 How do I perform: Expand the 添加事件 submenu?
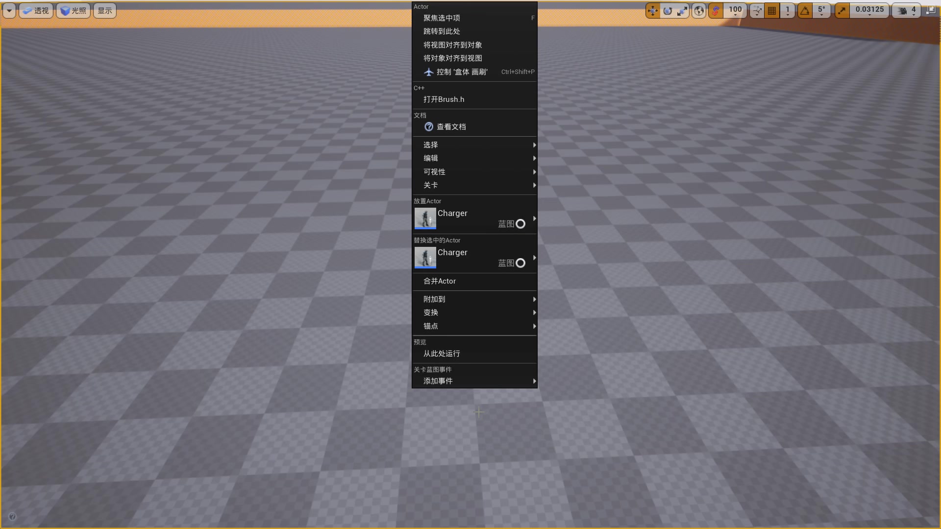click(x=474, y=381)
